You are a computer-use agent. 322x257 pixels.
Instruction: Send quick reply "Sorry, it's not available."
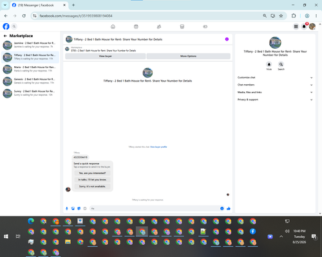click(x=92, y=186)
